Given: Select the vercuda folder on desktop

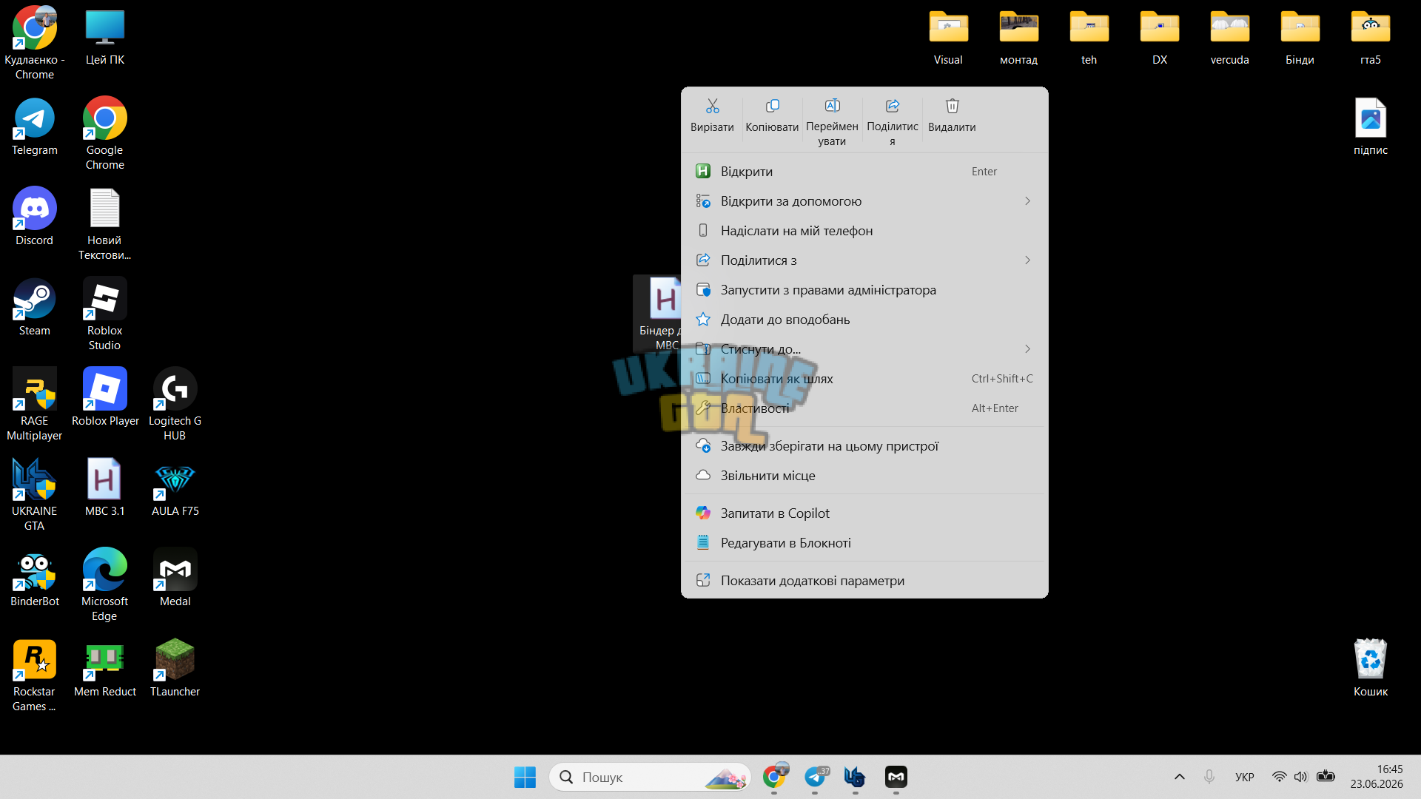Looking at the screenshot, I should pos(1229,37).
